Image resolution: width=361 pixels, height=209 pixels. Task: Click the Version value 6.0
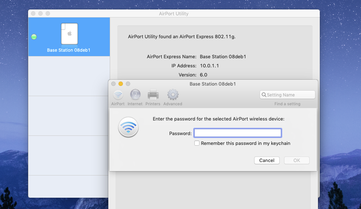[x=203, y=75]
